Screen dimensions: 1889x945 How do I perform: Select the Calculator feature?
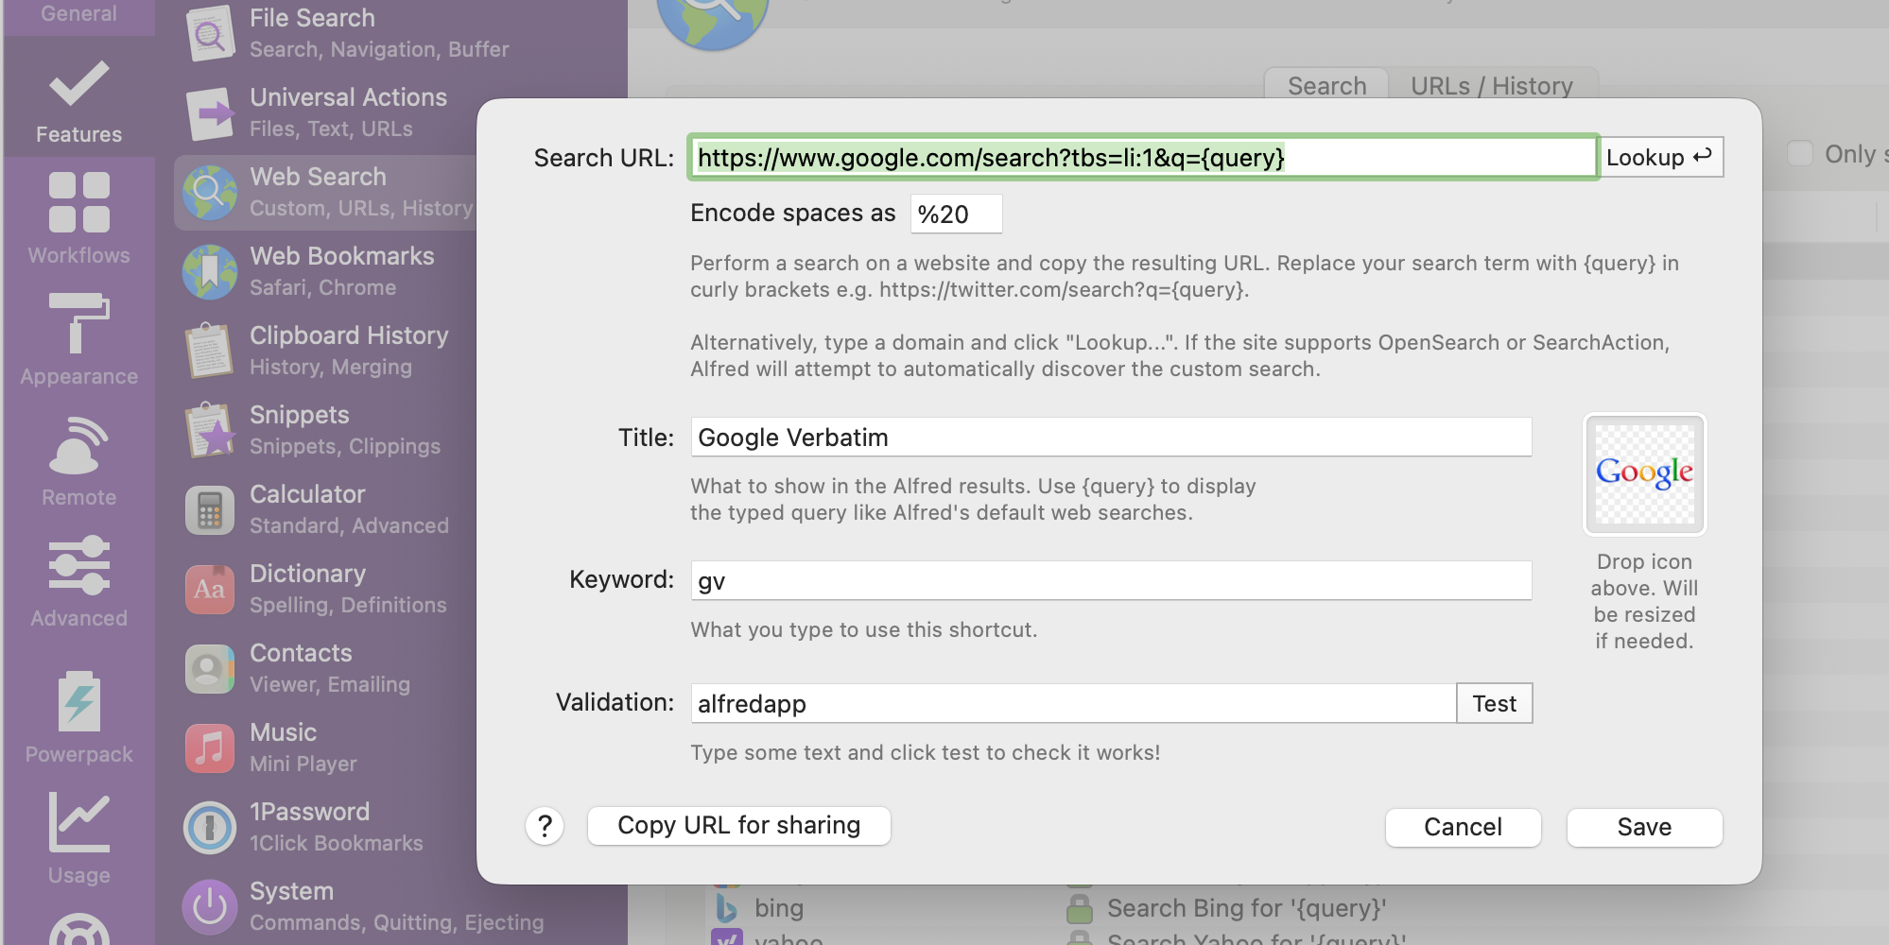(x=326, y=509)
